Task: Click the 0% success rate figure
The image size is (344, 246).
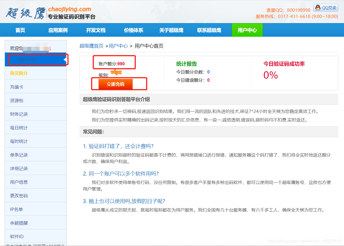Action: click(x=270, y=75)
